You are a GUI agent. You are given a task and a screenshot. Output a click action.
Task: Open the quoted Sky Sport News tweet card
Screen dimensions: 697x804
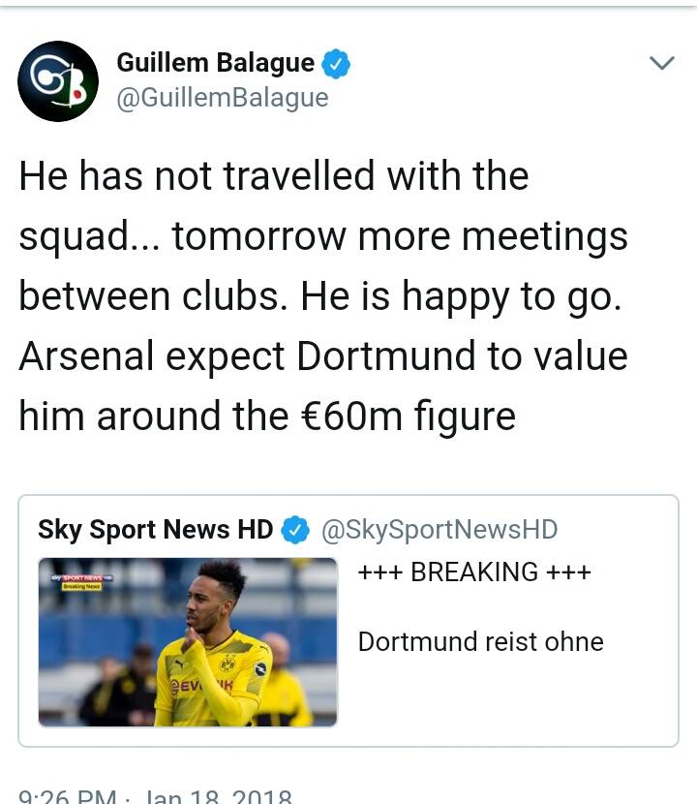pyautogui.click(x=348, y=621)
